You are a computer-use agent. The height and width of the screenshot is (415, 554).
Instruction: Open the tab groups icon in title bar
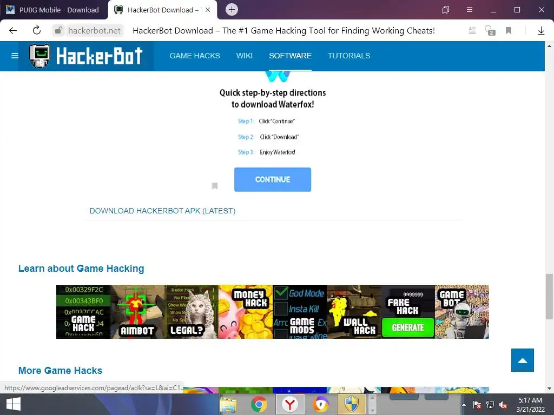coord(446,10)
